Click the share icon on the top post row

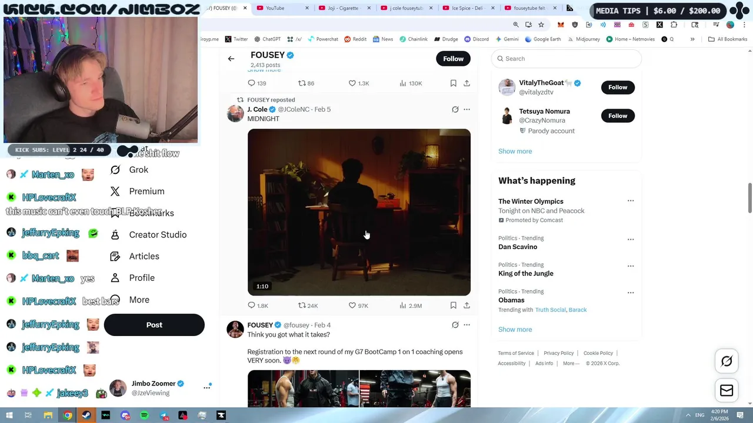[x=467, y=83]
